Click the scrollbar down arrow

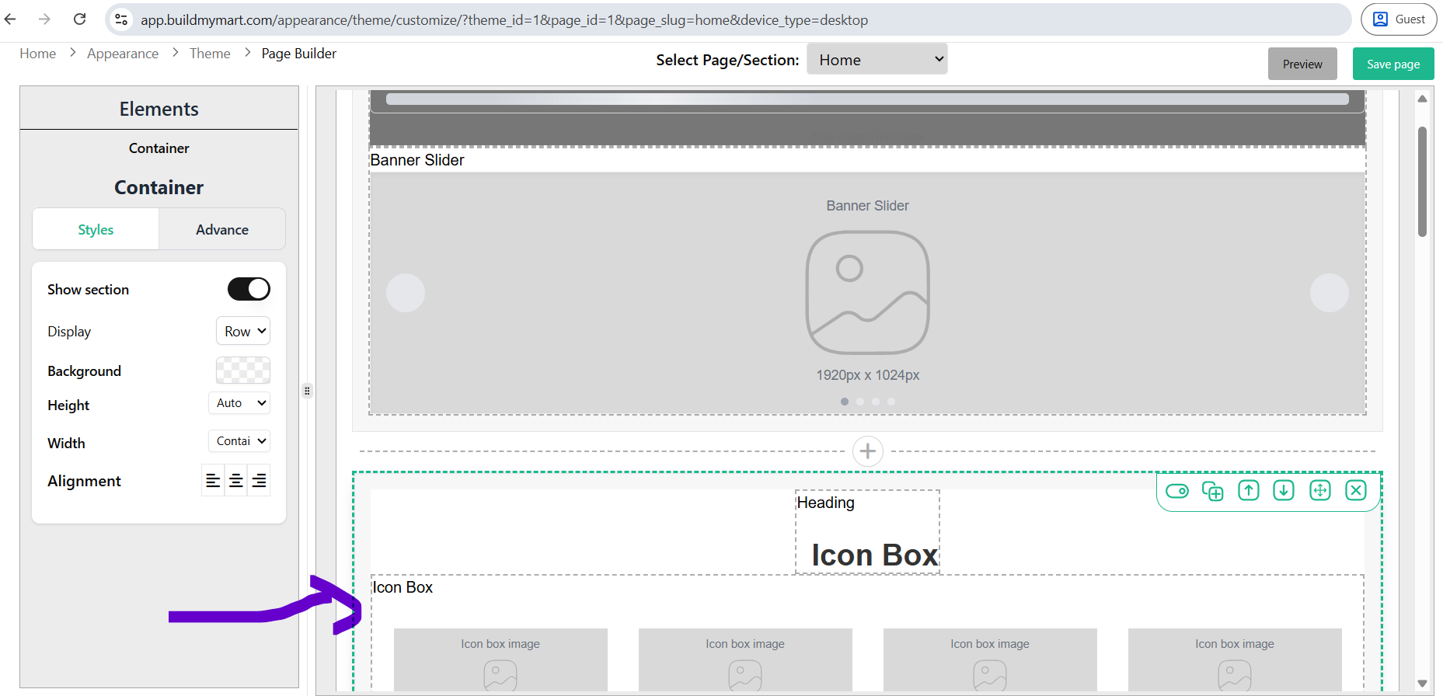click(1422, 684)
